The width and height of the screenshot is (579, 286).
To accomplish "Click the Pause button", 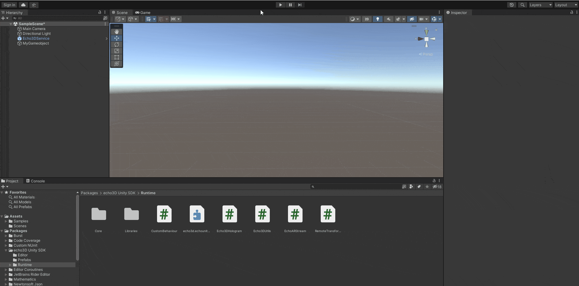I will pos(290,5).
